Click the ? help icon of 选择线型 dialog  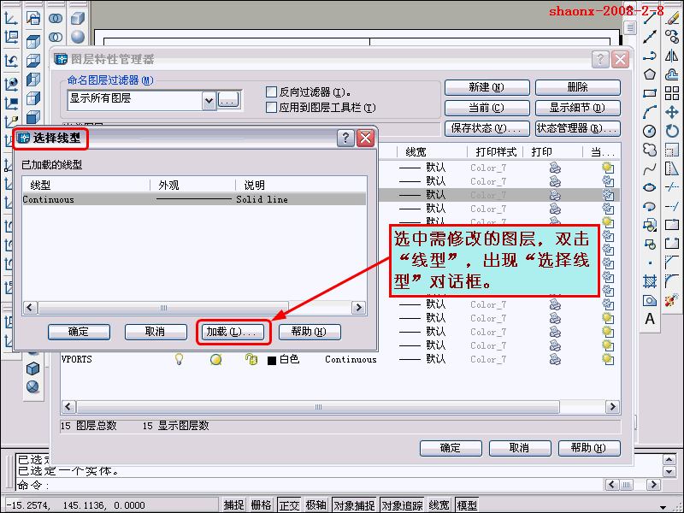345,139
